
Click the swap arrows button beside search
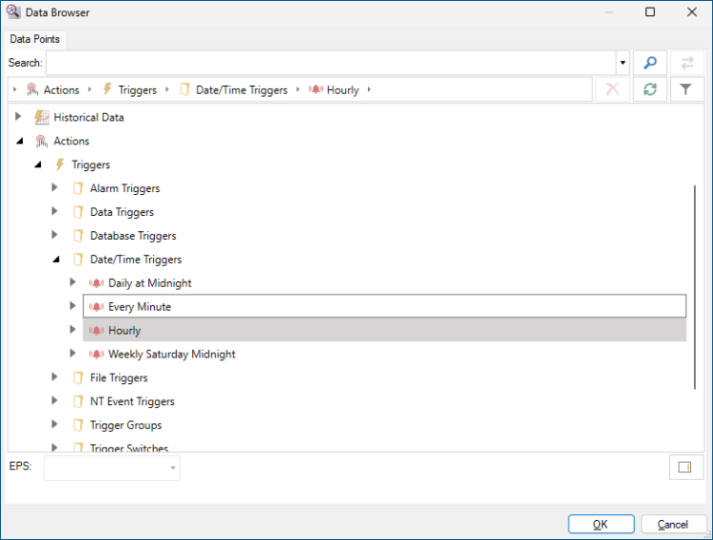(x=687, y=63)
